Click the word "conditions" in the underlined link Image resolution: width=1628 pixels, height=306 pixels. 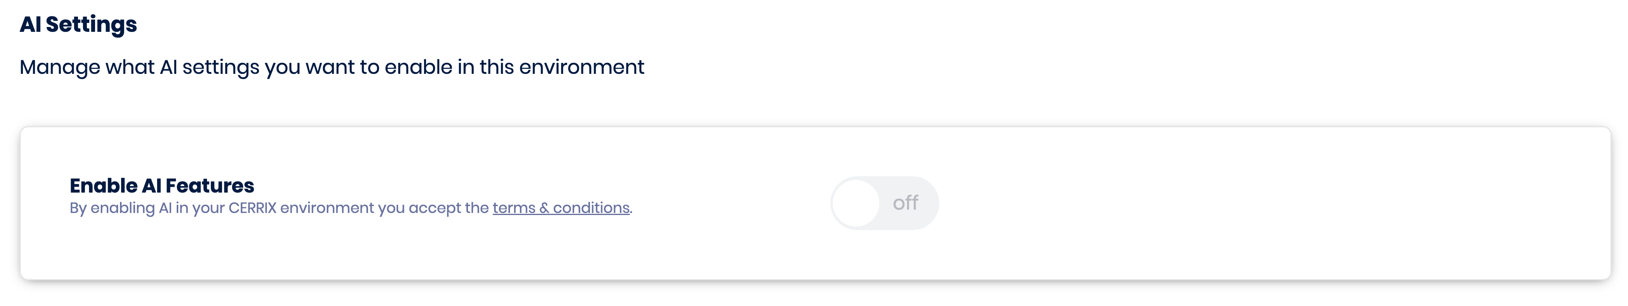[591, 208]
